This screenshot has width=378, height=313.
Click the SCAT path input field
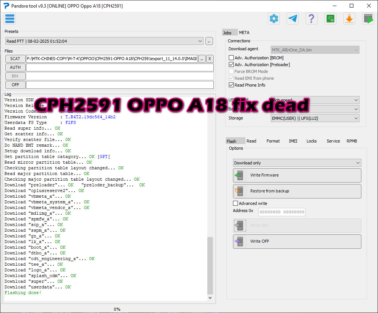click(112, 59)
